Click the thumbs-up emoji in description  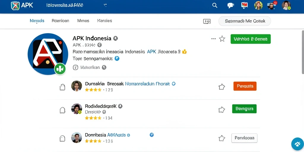click(184, 52)
